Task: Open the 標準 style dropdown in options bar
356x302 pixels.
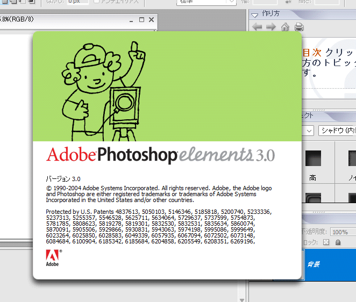Action: 206,2
